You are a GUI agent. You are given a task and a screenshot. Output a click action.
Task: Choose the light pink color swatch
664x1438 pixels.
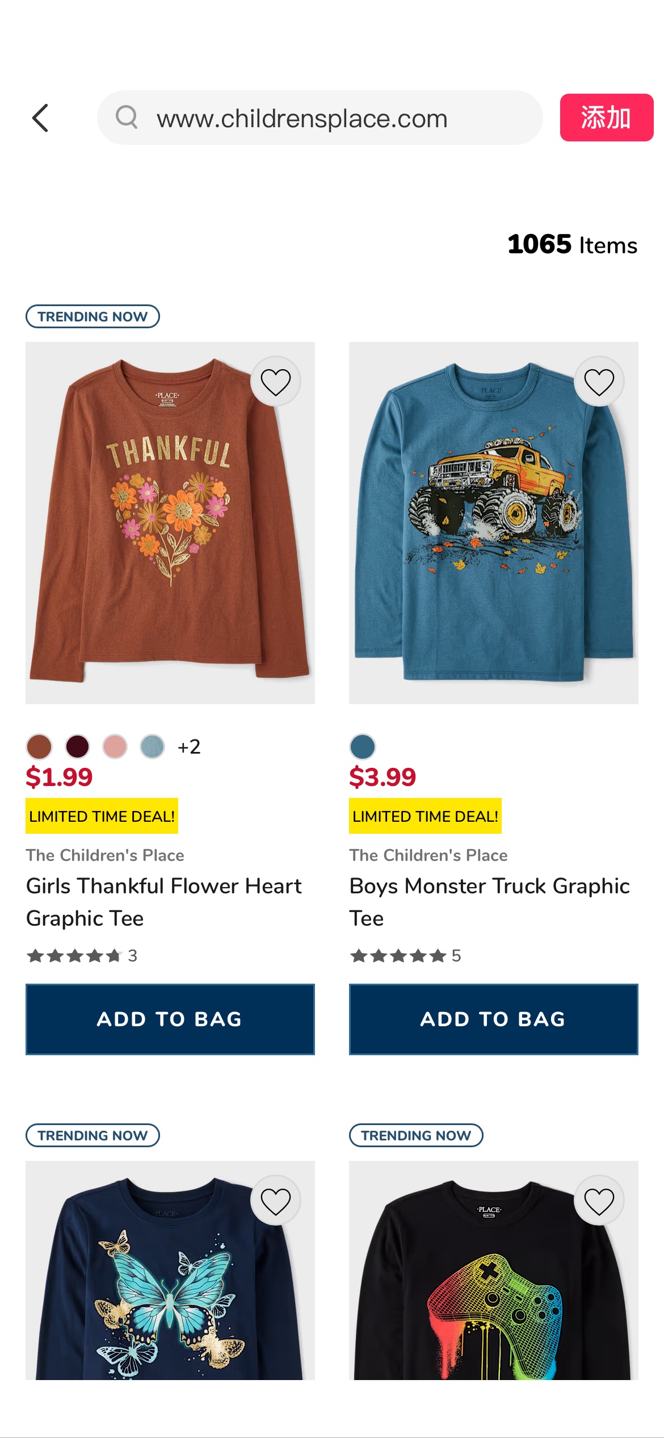point(115,746)
